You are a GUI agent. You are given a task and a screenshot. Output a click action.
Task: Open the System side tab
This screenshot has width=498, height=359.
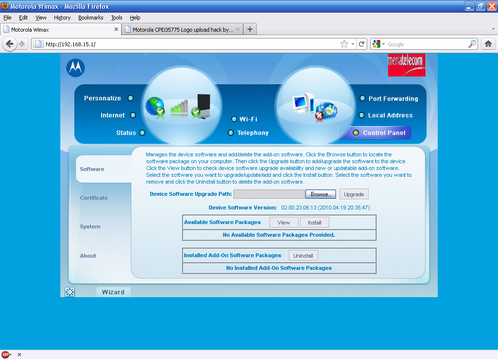(90, 227)
